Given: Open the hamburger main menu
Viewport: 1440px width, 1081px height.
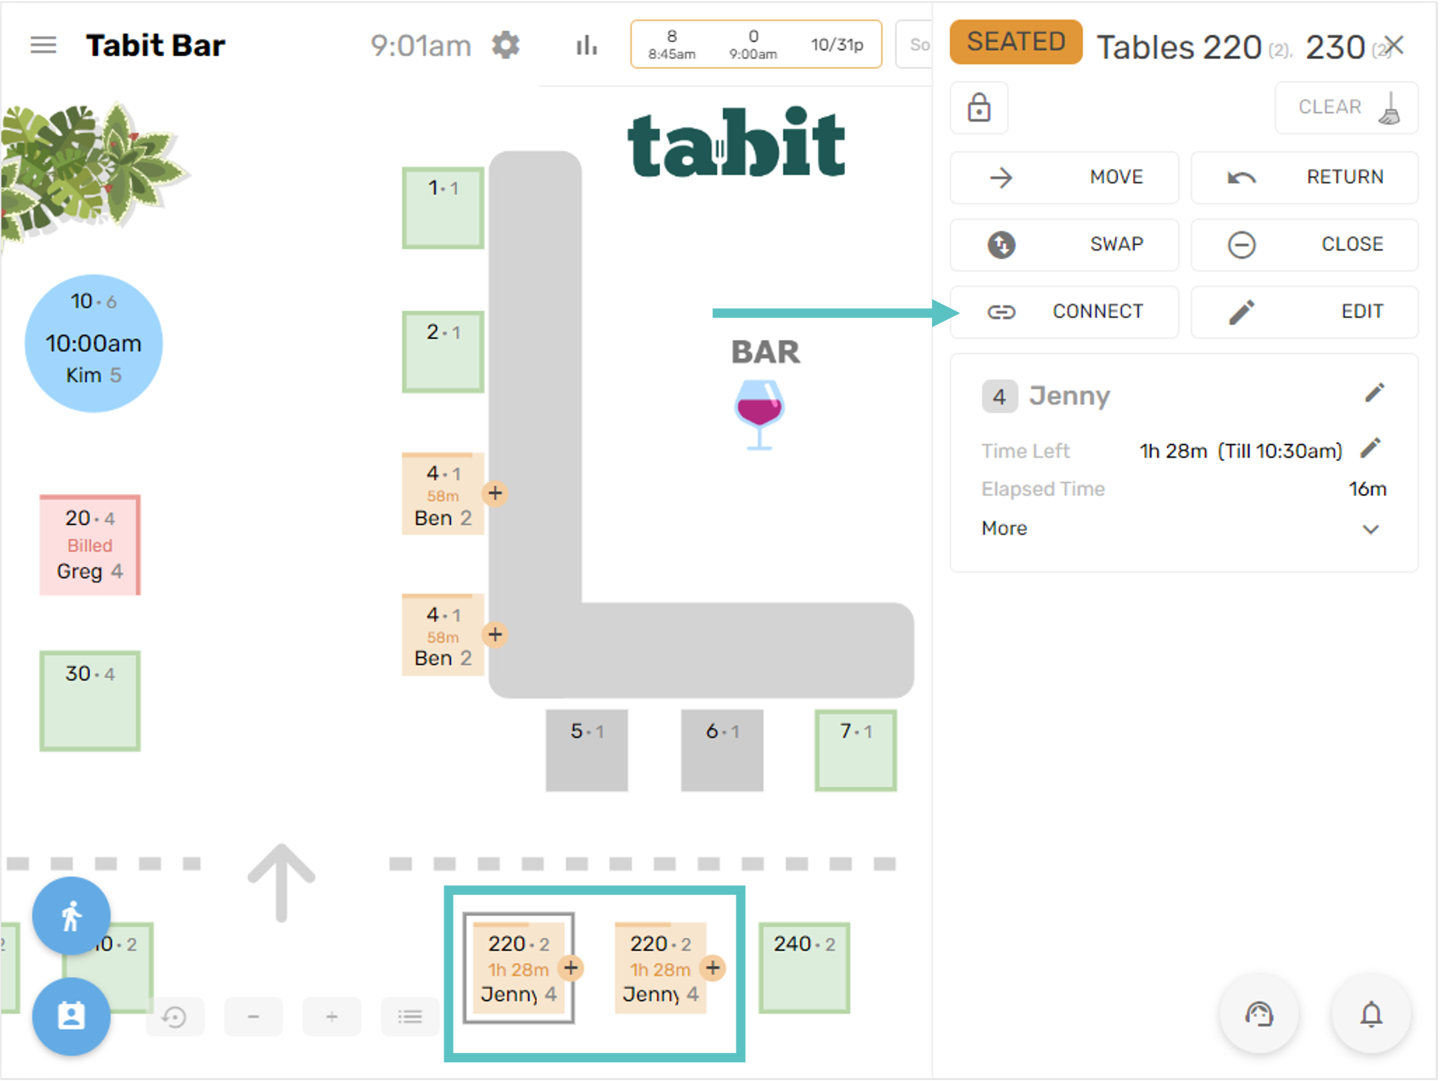Looking at the screenshot, I should (44, 46).
